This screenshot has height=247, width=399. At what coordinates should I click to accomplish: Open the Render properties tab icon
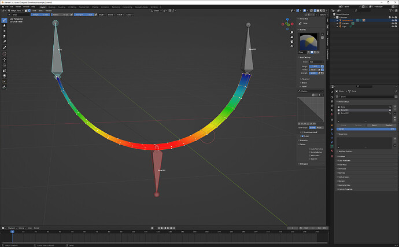point(332,97)
